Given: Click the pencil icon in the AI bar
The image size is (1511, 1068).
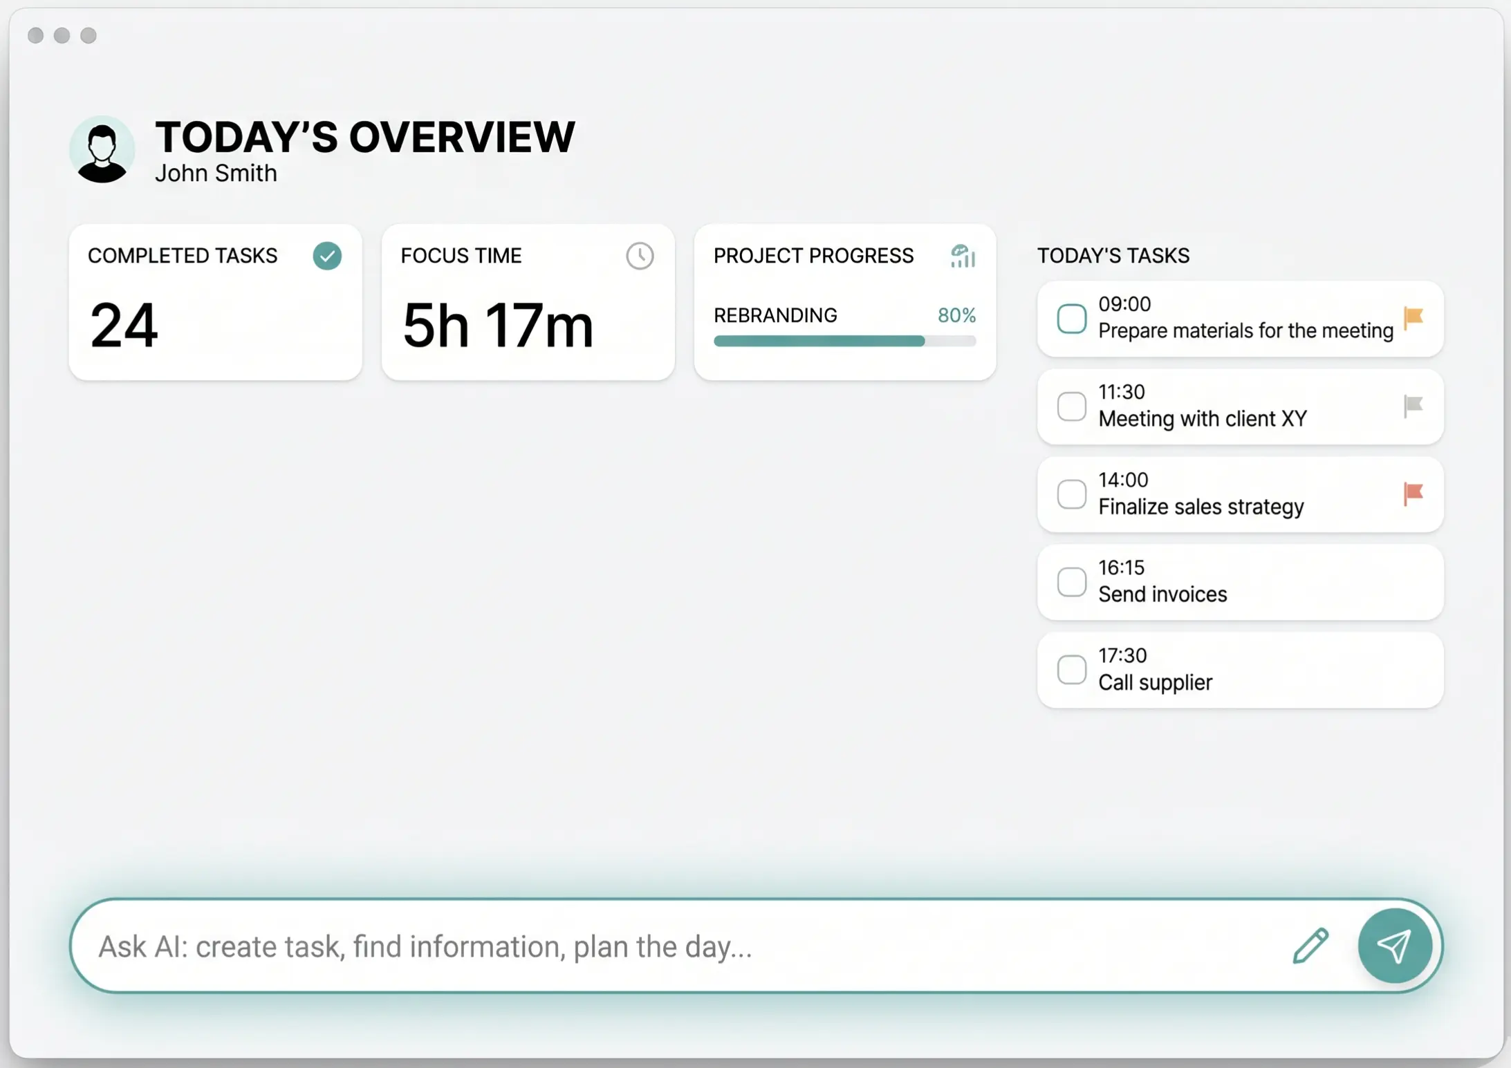Looking at the screenshot, I should coord(1310,946).
